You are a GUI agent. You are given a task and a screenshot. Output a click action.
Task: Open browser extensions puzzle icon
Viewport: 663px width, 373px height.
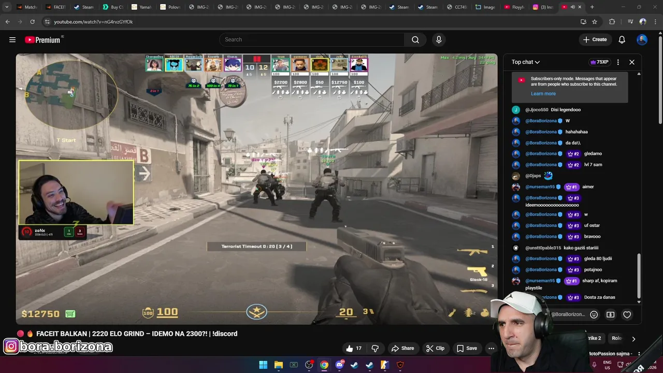pos(612,22)
